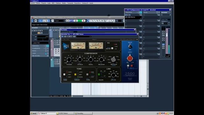This screenshot has width=204, height=115.
Task: Switch to Cubase 5 in taskbar
Action: pos(47,113)
